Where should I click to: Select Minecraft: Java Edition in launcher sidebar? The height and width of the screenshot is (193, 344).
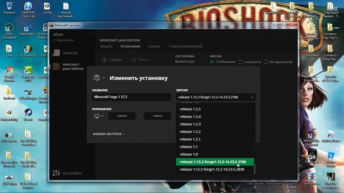pyautogui.click(x=68, y=66)
